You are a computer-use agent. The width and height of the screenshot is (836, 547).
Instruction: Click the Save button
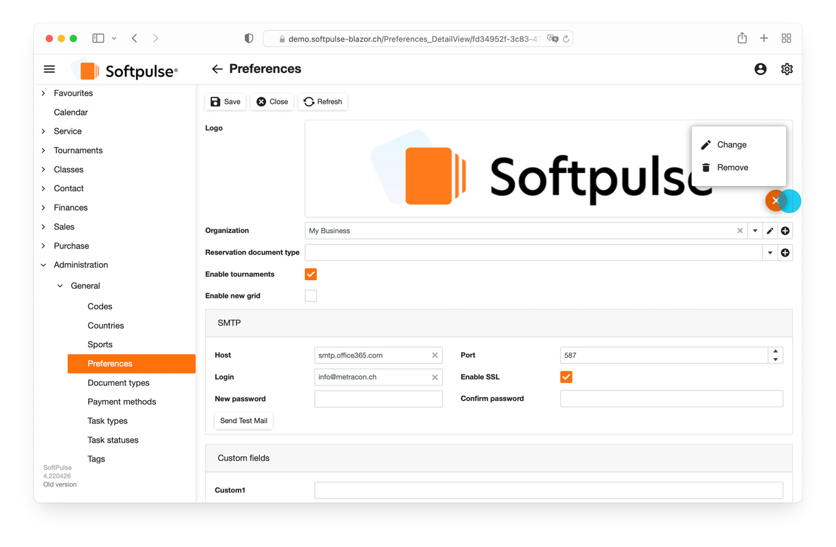pyautogui.click(x=225, y=102)
